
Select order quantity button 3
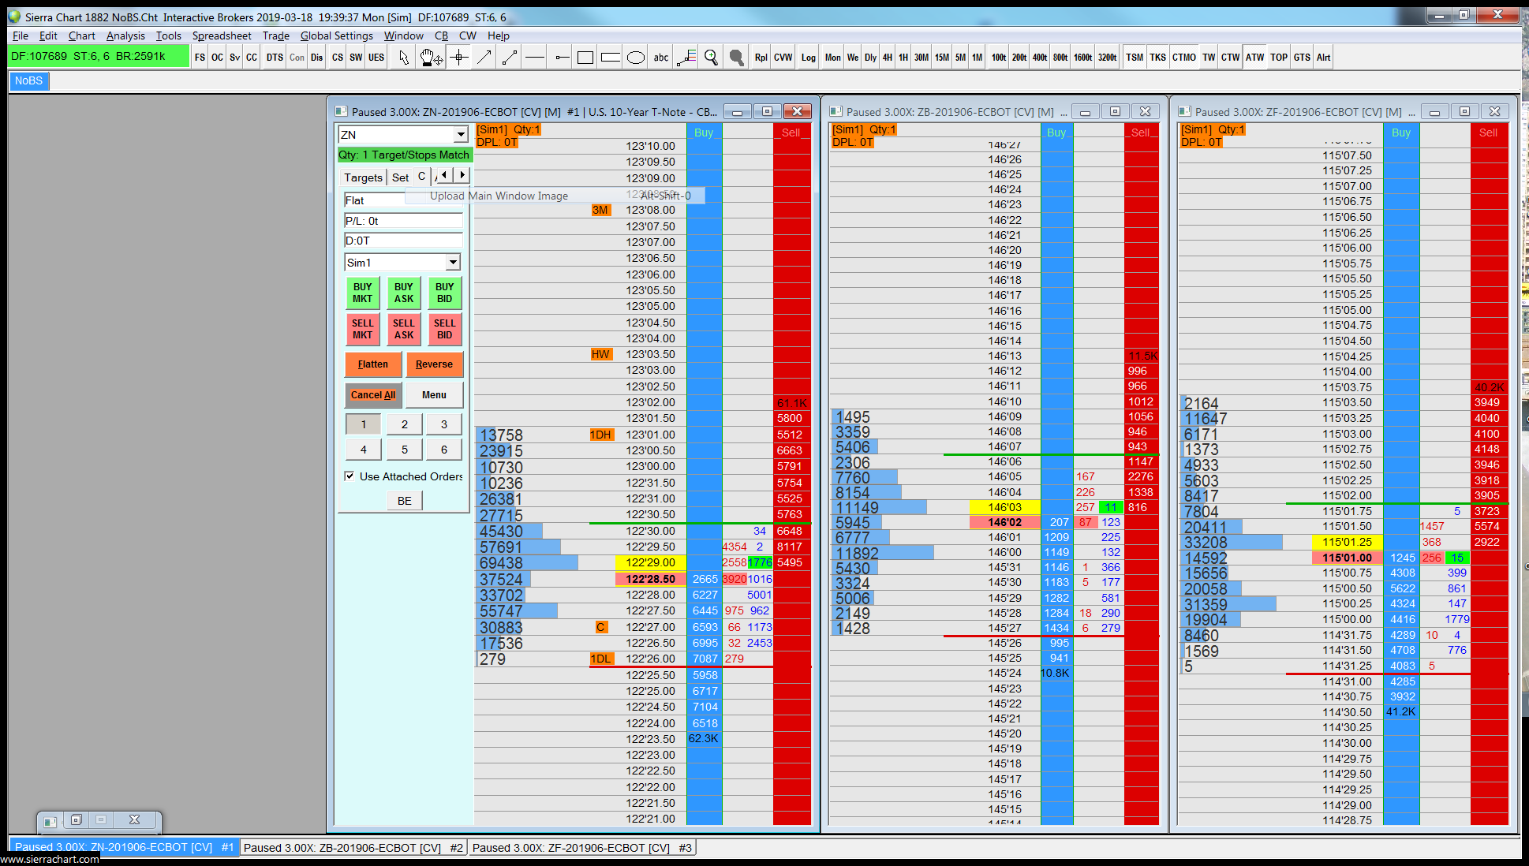pyautogui.click(x=444, y=424)
